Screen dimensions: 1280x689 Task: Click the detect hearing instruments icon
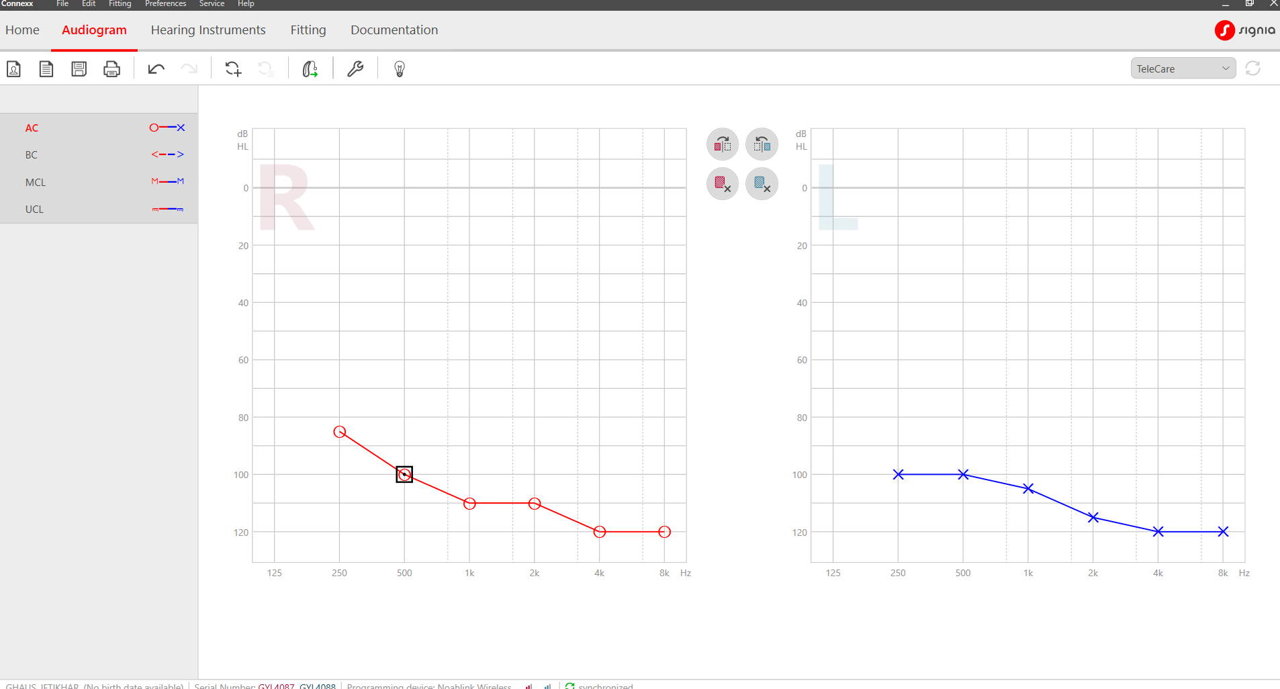[x=233, y=69]
